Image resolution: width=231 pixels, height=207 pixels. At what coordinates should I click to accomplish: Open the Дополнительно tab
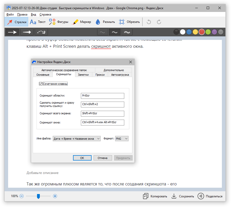coord(114,70)
